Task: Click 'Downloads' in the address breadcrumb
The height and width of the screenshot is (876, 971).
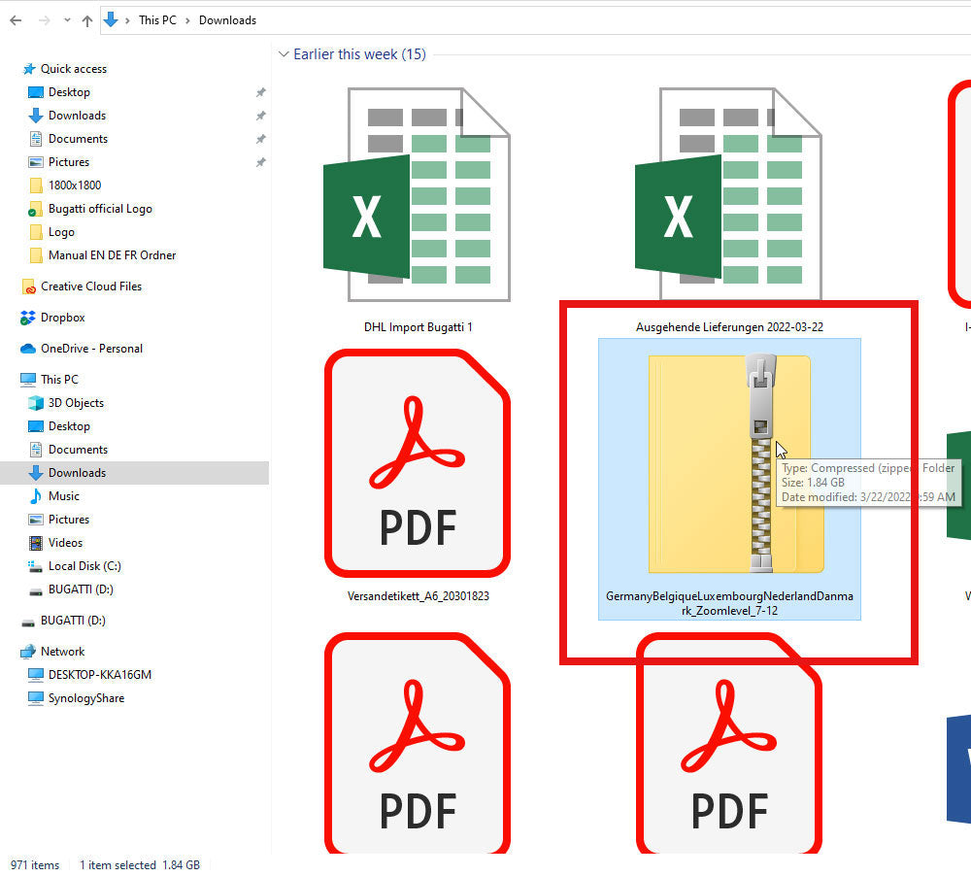Action: [227, 20]
